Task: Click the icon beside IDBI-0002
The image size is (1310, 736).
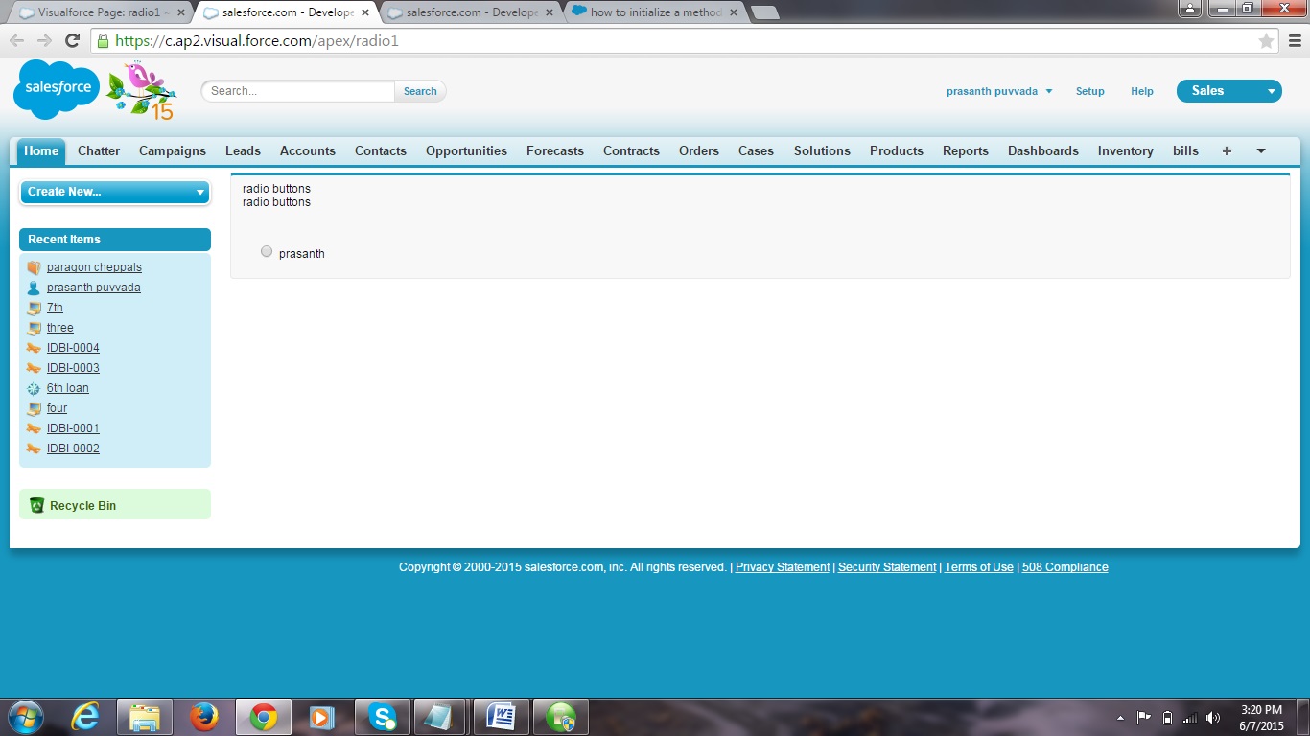Action: click(35, 448)
